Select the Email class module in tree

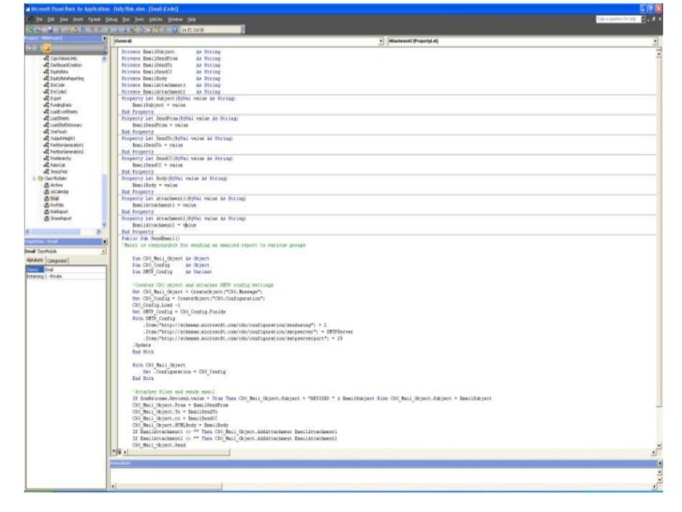[x=52, y=197]
